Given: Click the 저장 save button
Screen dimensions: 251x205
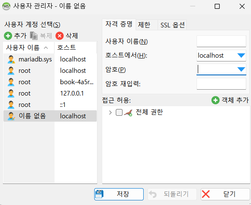Looking at the screenshot, I should click(x=119, y=194).
